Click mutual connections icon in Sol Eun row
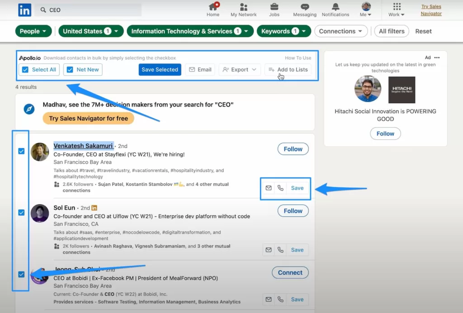The image size is (463, 313). coord(57,246)
